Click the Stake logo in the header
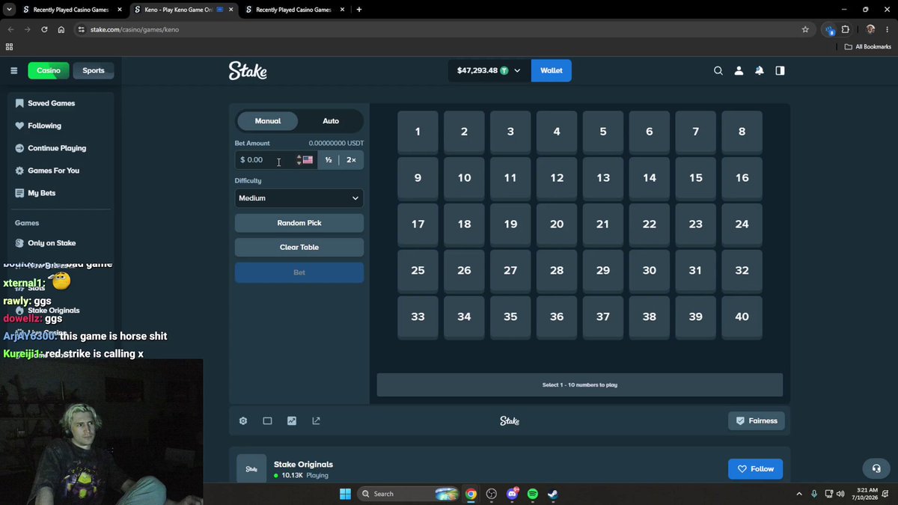The width and height of the screenshot is (898, 505). pos(248,70)
